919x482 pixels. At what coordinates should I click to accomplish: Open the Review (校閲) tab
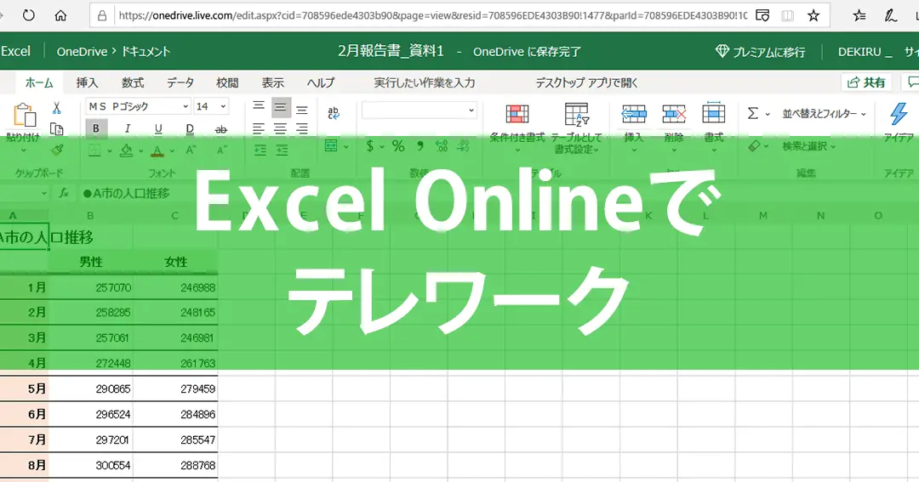(227, 82)
